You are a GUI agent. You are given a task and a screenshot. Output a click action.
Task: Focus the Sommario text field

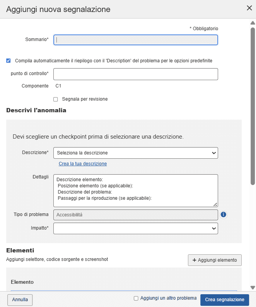tap(135, 40)
